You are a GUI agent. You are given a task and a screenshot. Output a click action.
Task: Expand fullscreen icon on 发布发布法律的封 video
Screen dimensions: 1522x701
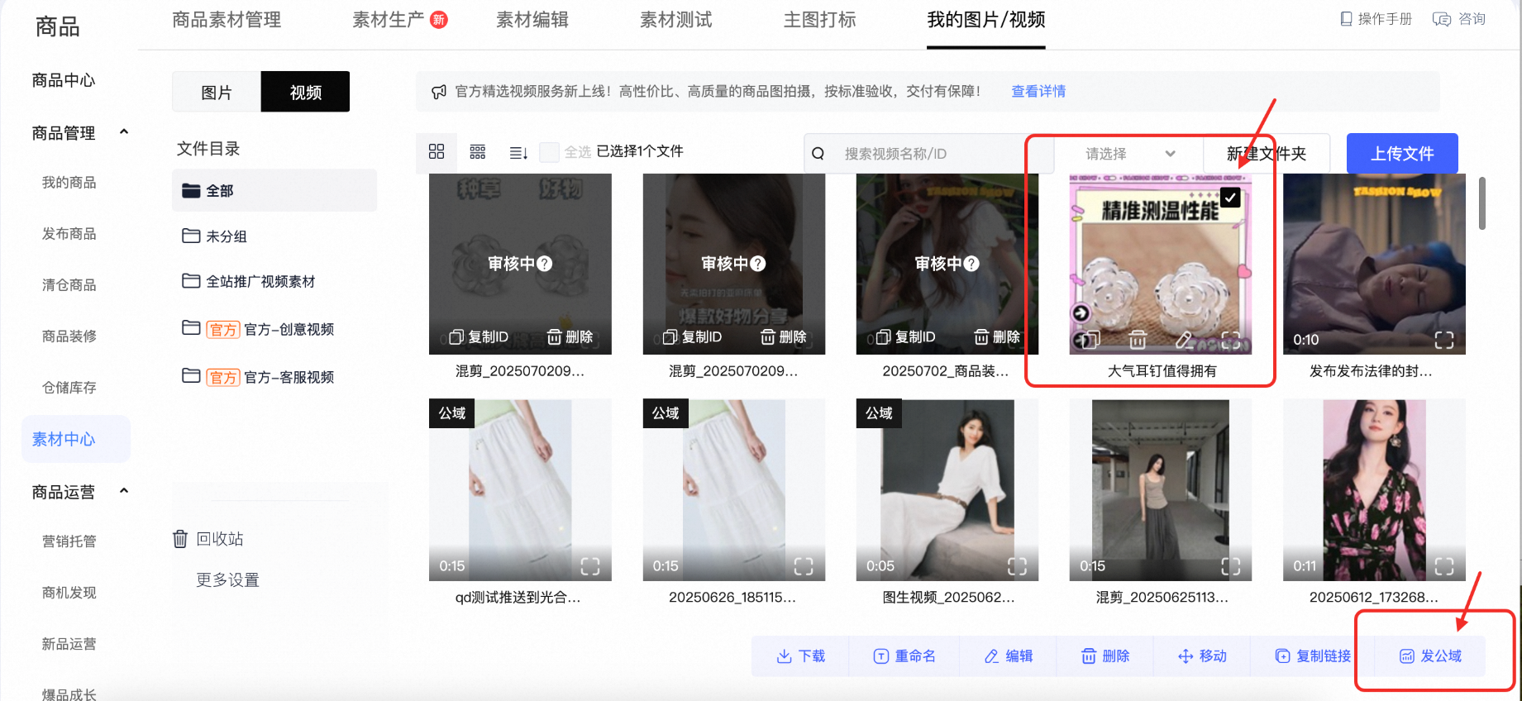point(1444,340)
